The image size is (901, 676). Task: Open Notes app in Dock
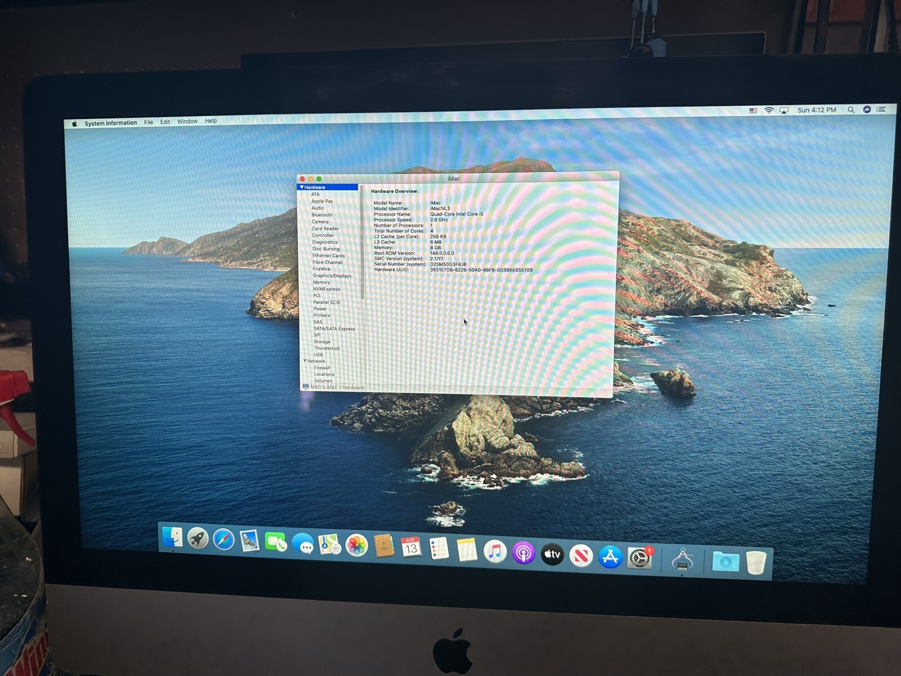point(467,550)
